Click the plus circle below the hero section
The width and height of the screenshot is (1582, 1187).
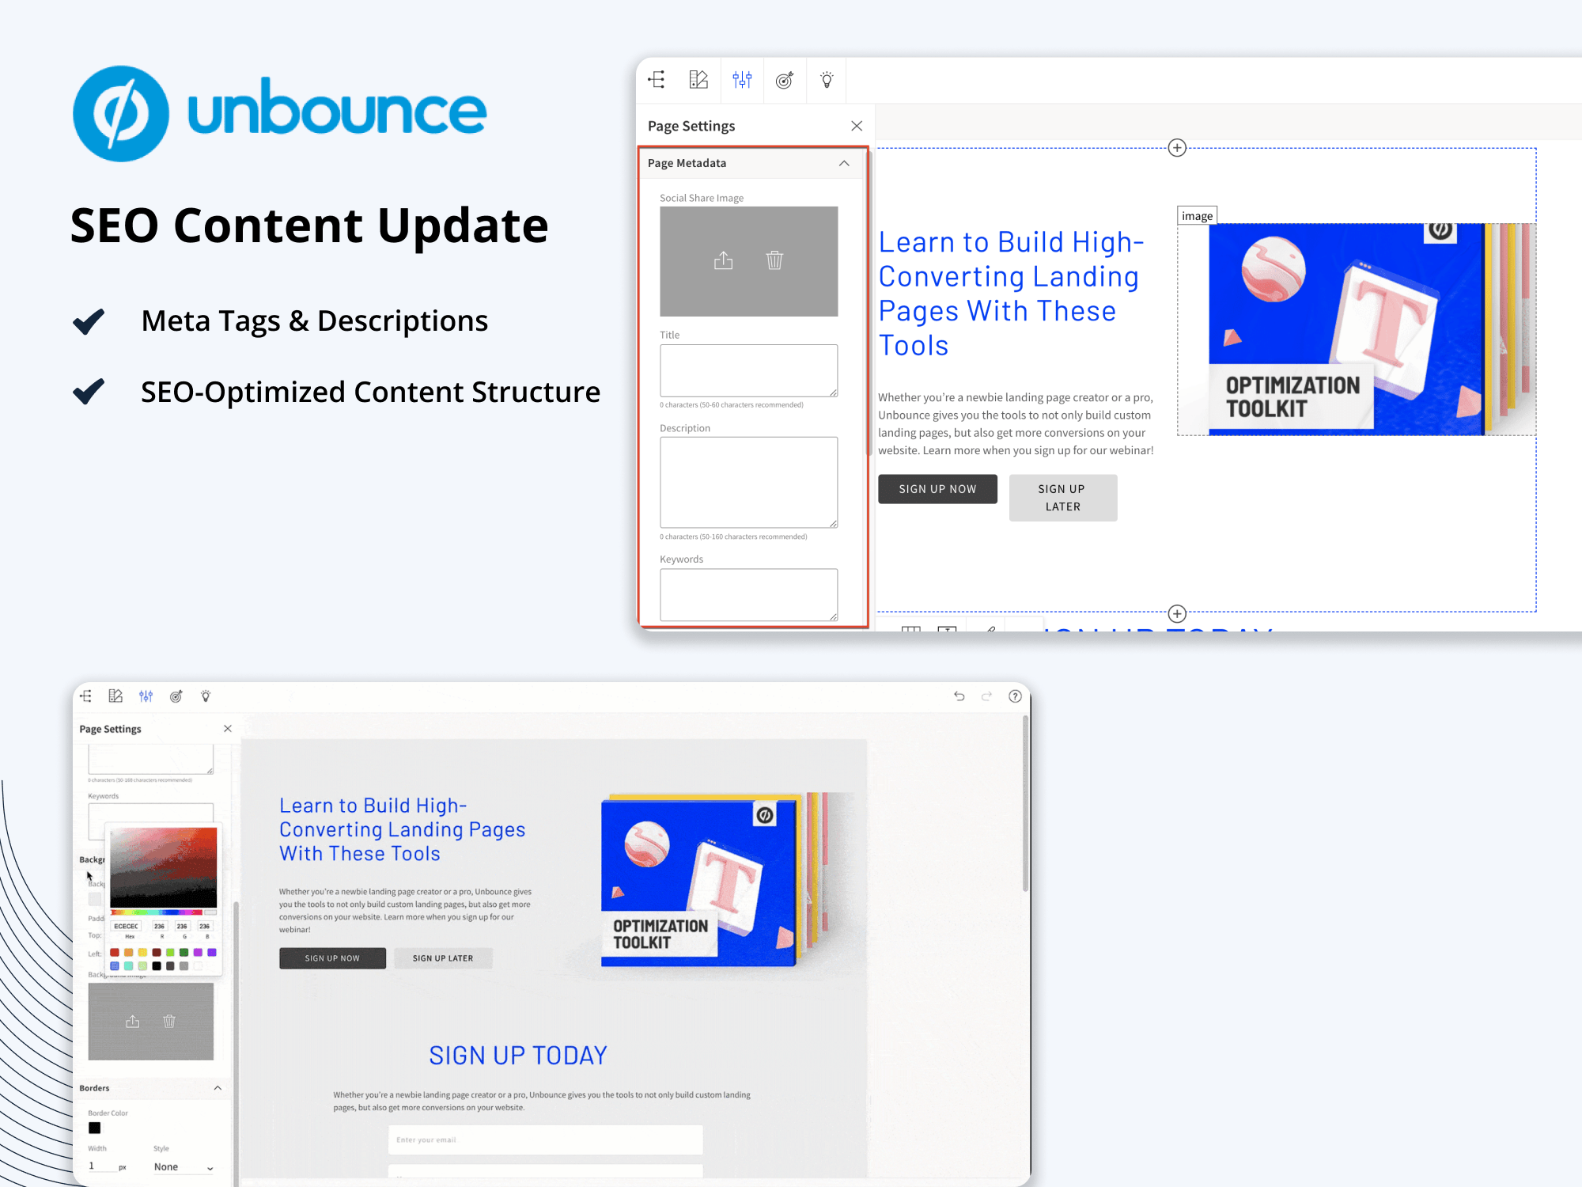(1177, 614)
